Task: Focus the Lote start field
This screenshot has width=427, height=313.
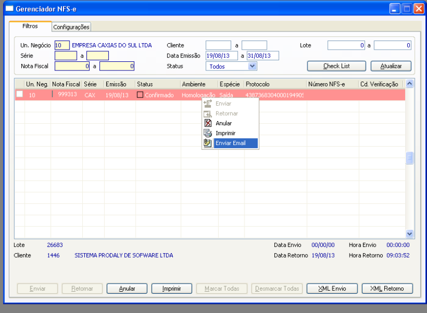Action: [x=346, y=45]
